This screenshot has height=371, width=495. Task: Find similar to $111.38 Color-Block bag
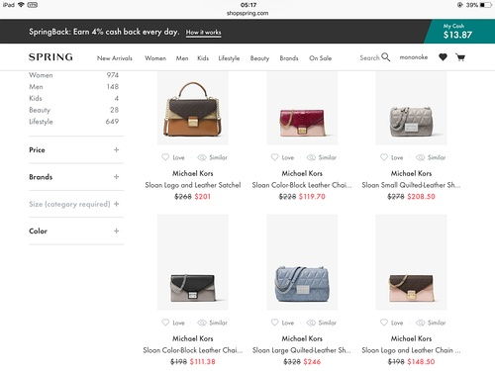pos(212,323)
